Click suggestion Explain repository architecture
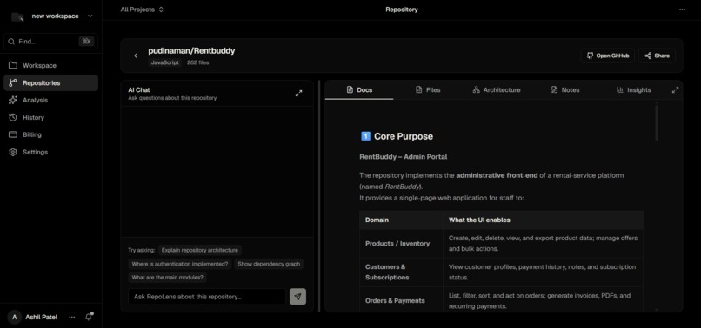701x328 pixels. click(x=200, y=250)
